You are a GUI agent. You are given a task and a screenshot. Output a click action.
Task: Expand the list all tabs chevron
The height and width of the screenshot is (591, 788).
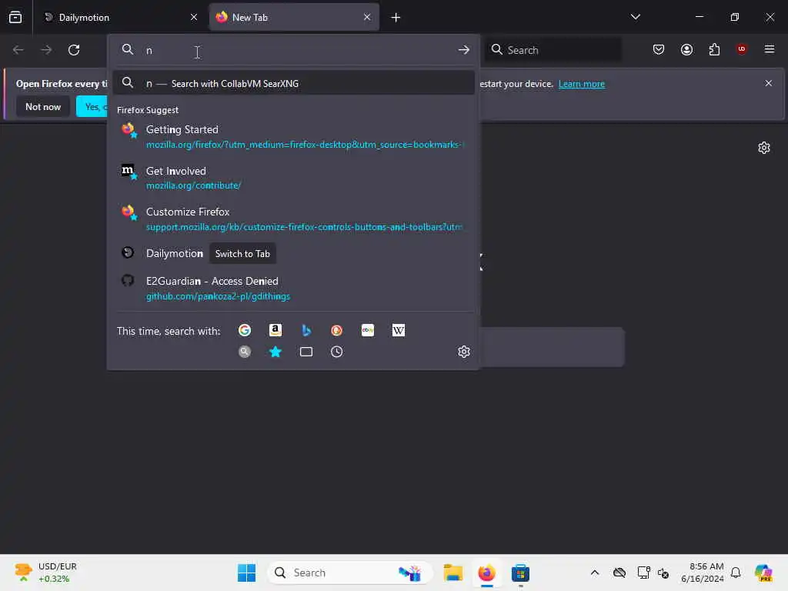[635, 17]
